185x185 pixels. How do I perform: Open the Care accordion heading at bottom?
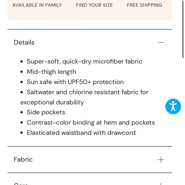[x=21, y=184]
